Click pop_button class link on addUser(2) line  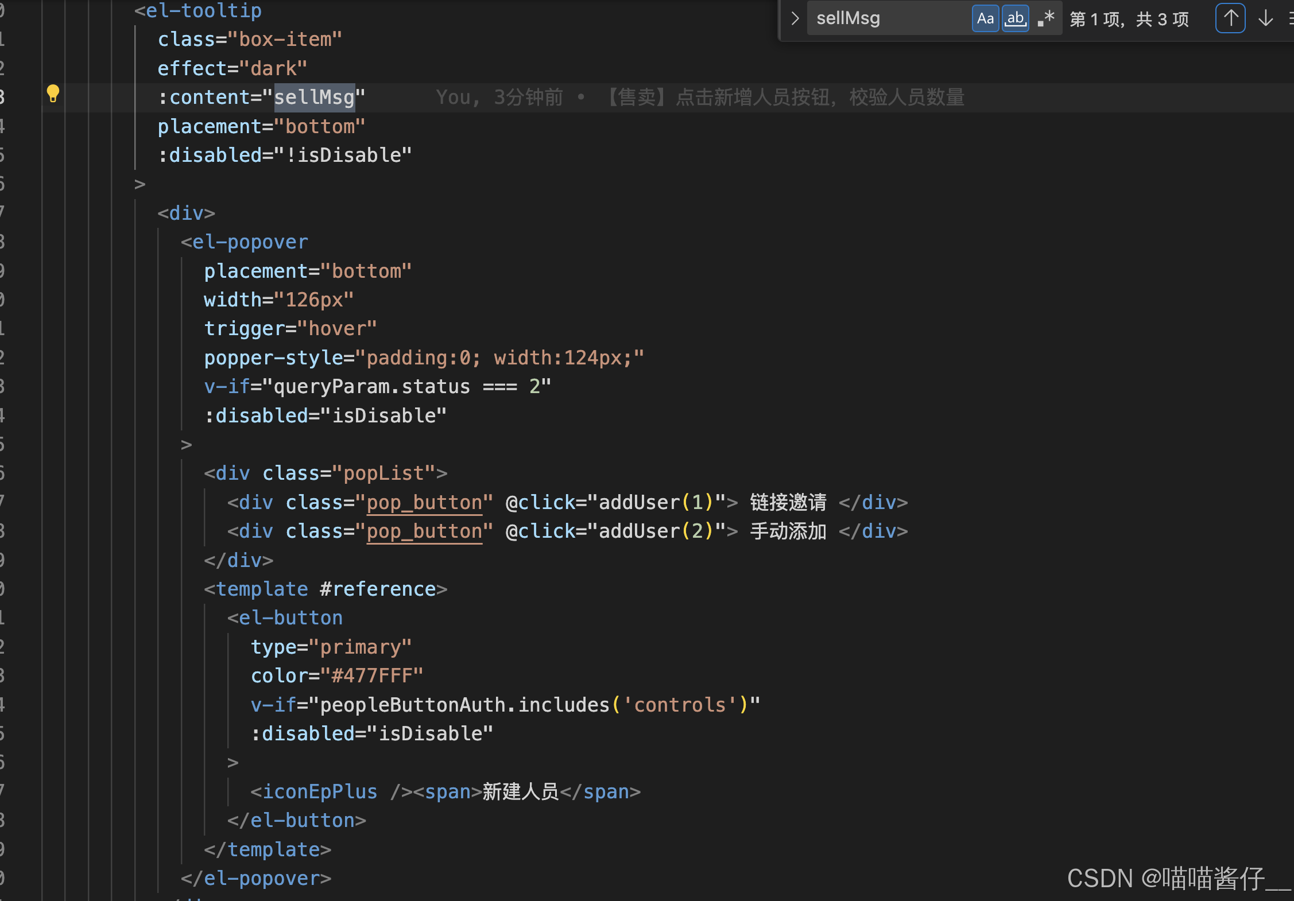424,531
